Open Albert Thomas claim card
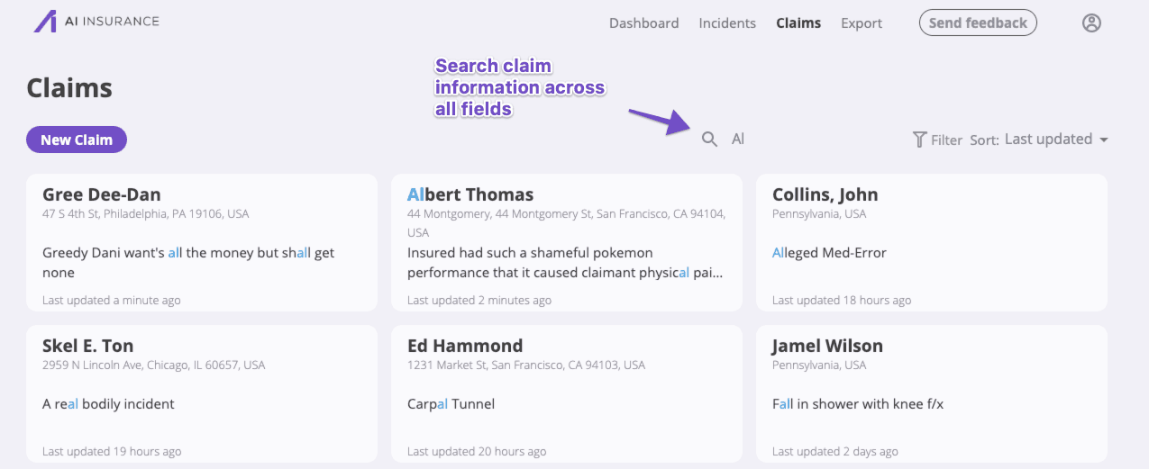The width and height of the screenshot is (1149, 469). [x=567, y=242]
